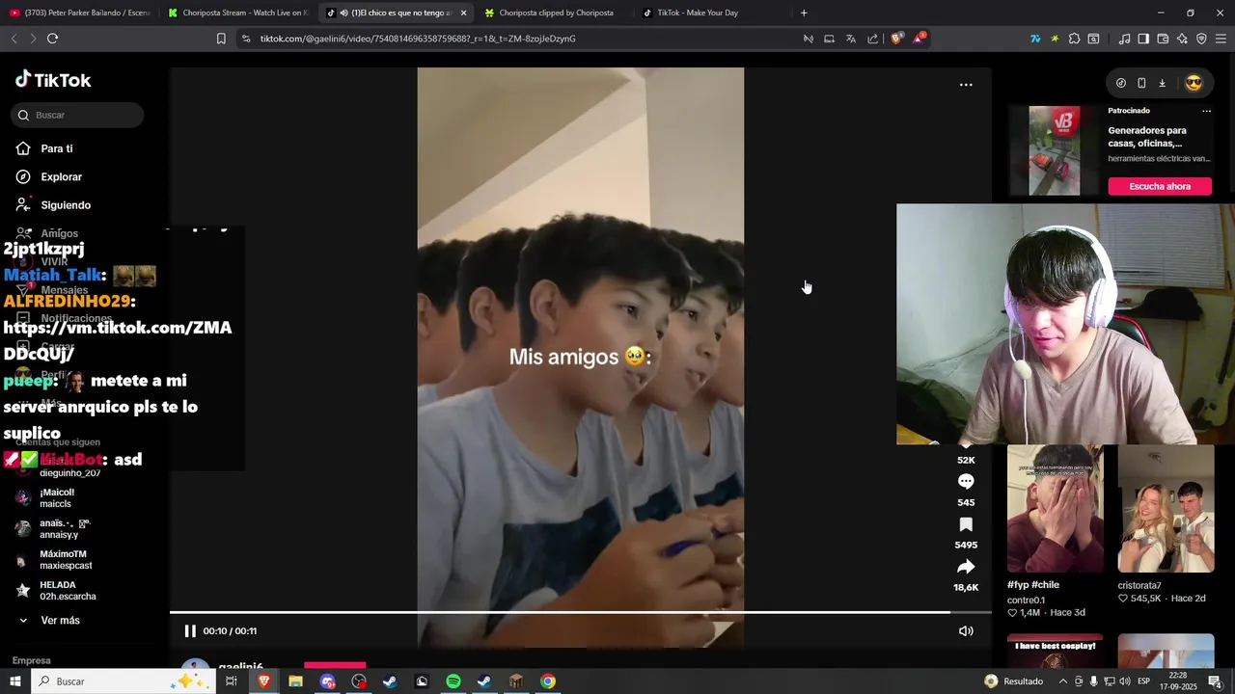Bookmark this page in address bar
Image resolution: width=1235 pixels, height=694 pixels.
pyautogui.click(x=221, y=39)
